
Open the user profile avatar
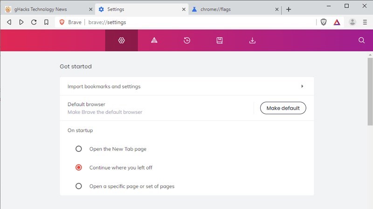(352, 22)
